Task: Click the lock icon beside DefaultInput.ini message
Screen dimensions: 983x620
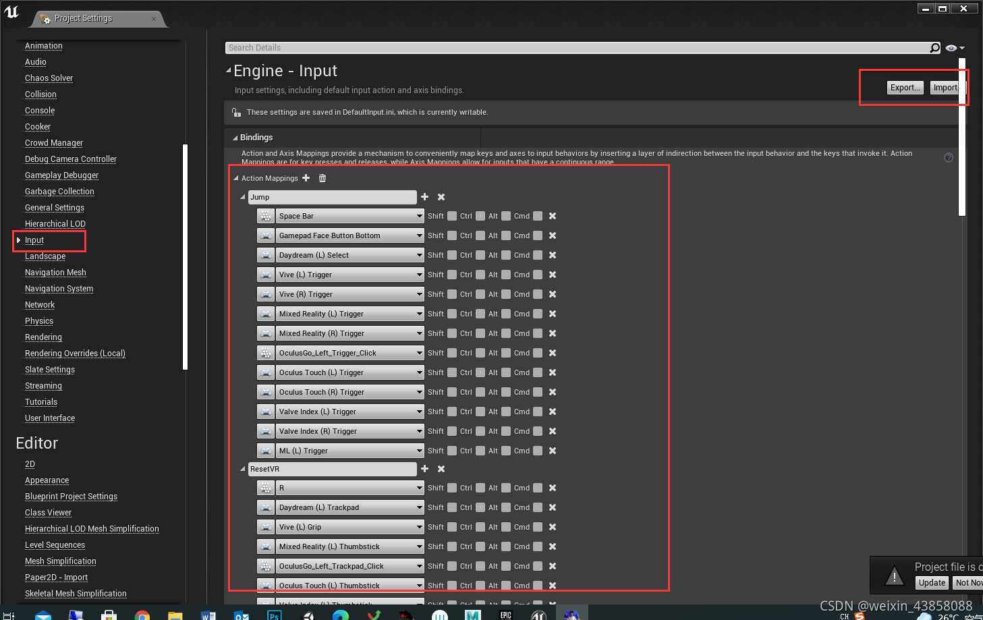Action: point(236,112)
